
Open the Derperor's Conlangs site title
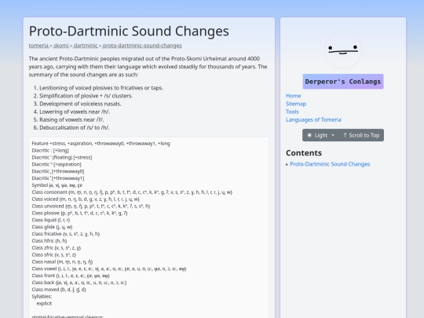[x=343, y=82]
